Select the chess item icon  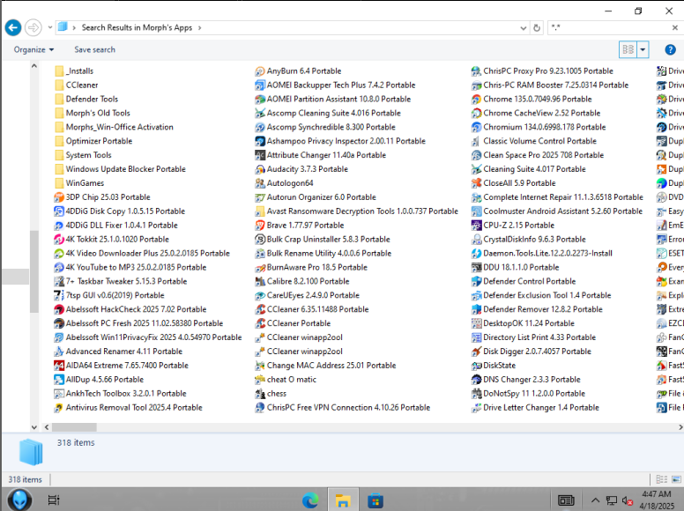(260, 394)
